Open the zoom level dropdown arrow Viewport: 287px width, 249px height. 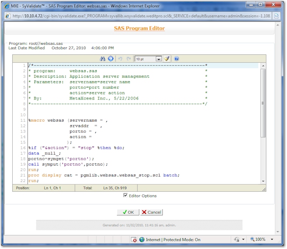tap(272, 239)
